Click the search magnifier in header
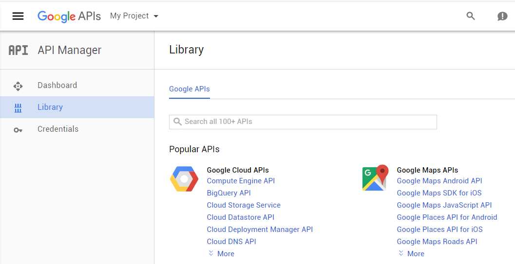This screenshot has width=515, height=264. click(x=471, y=16)
